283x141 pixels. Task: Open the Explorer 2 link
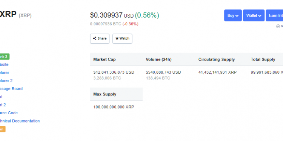pos(6,81)
